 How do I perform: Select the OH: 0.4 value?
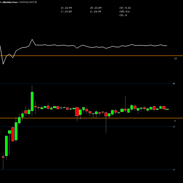click(124, 11)
